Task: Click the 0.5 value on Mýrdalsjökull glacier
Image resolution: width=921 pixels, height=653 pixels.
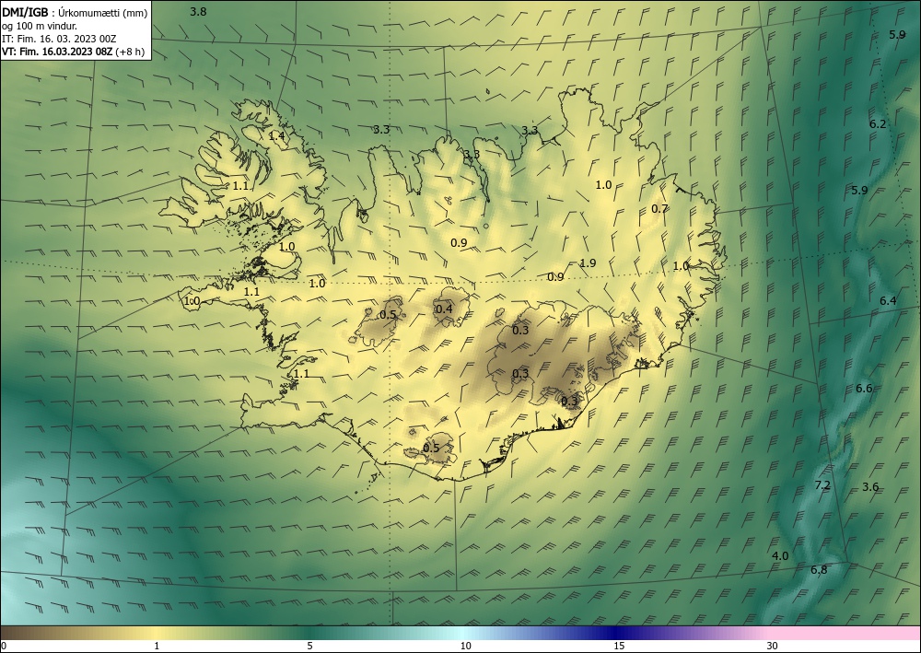Action: coord(431,448)
